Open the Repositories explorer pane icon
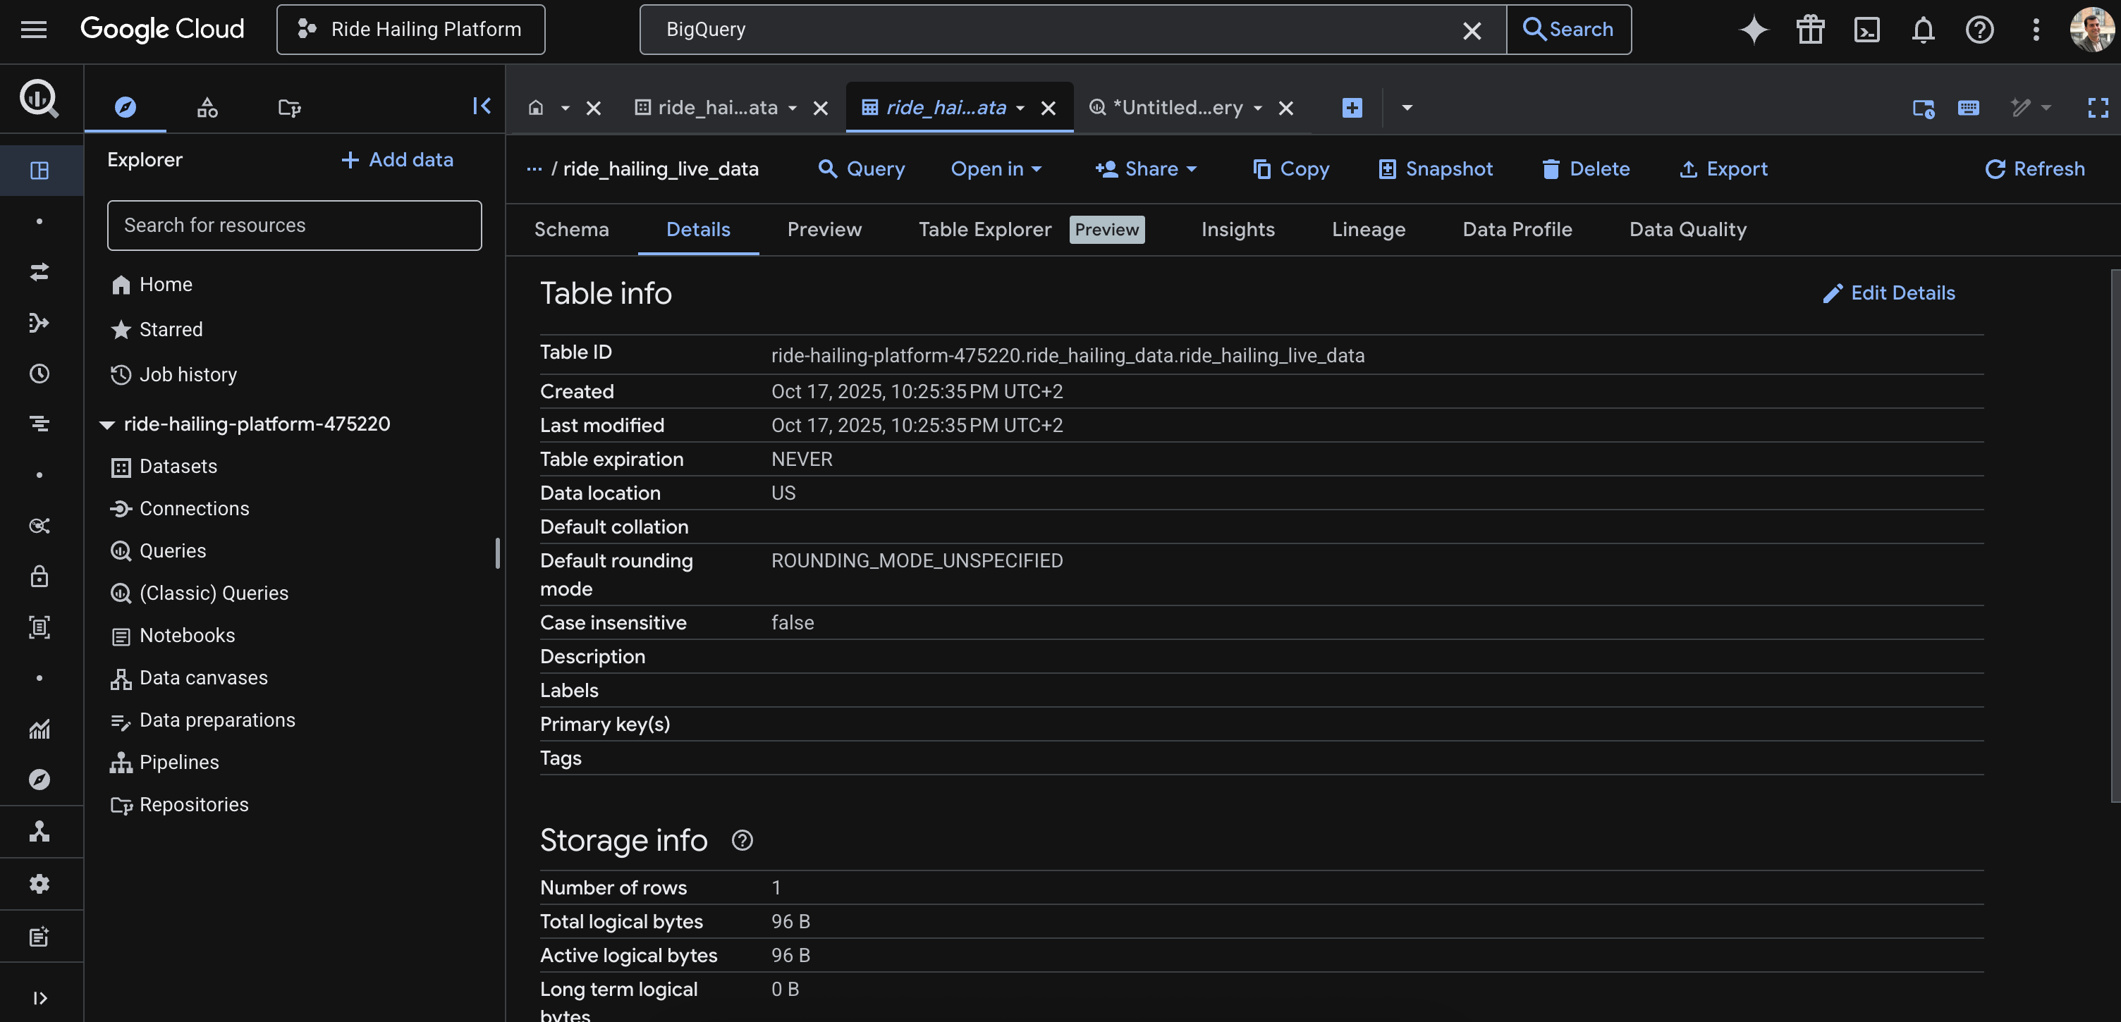Viewport: 2121px width, 1022px height. pos(289,108)
